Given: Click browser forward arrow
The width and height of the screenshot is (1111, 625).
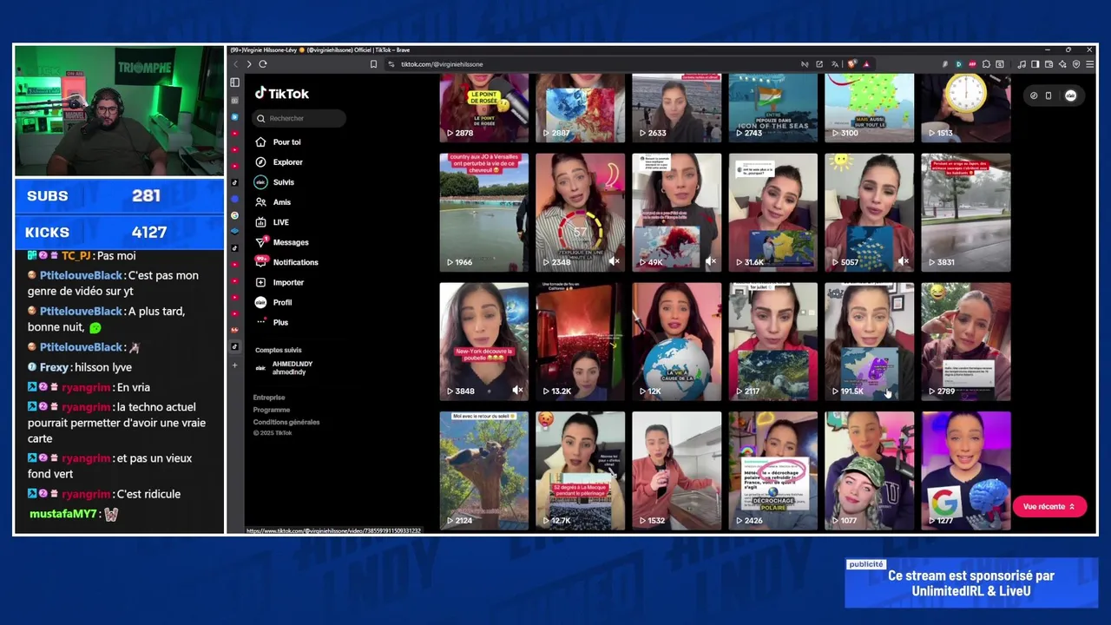Looking at the screenshot, I should coord(249,64).
